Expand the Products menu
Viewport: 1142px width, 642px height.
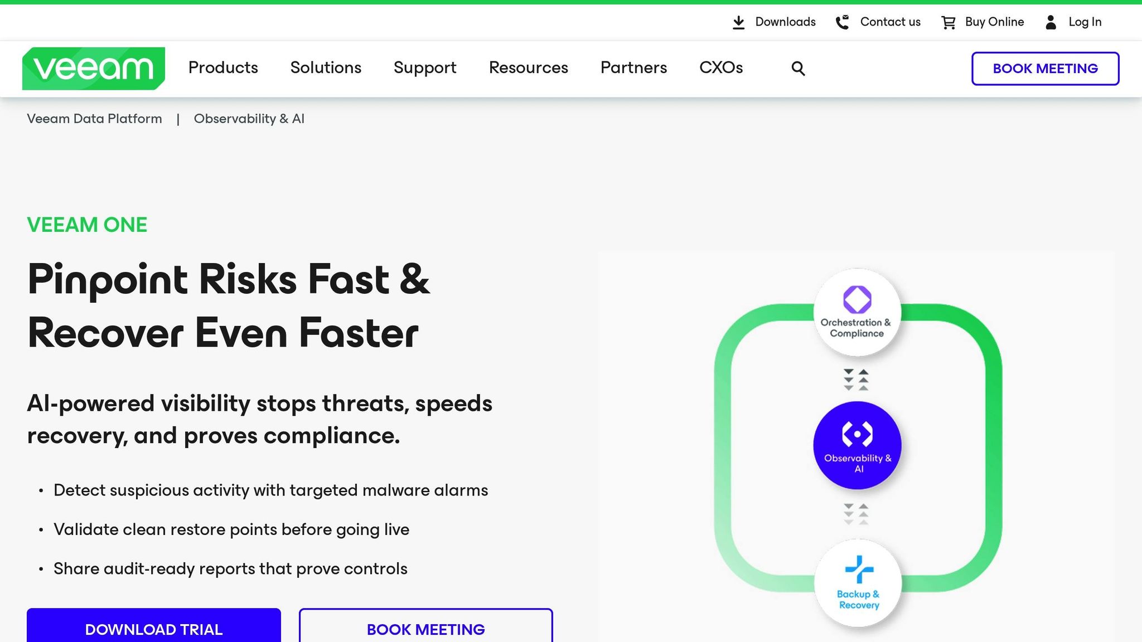(x=223, y=68)
